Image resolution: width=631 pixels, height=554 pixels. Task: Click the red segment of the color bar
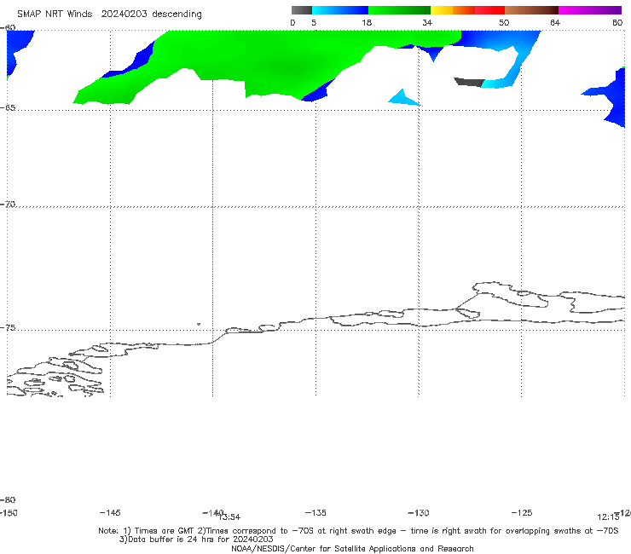pos(489,10)
